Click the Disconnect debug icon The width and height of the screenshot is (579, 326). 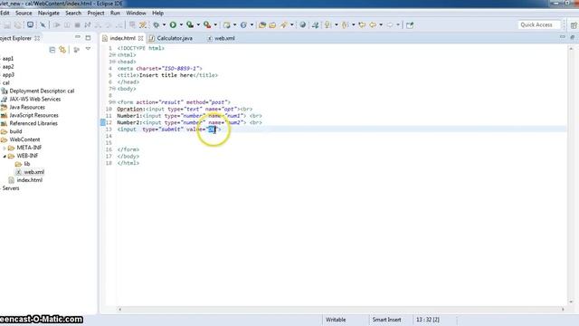(x=88, y=25)
